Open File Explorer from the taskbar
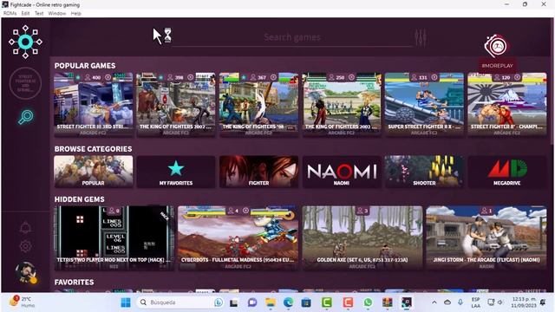 coord(271,302)
